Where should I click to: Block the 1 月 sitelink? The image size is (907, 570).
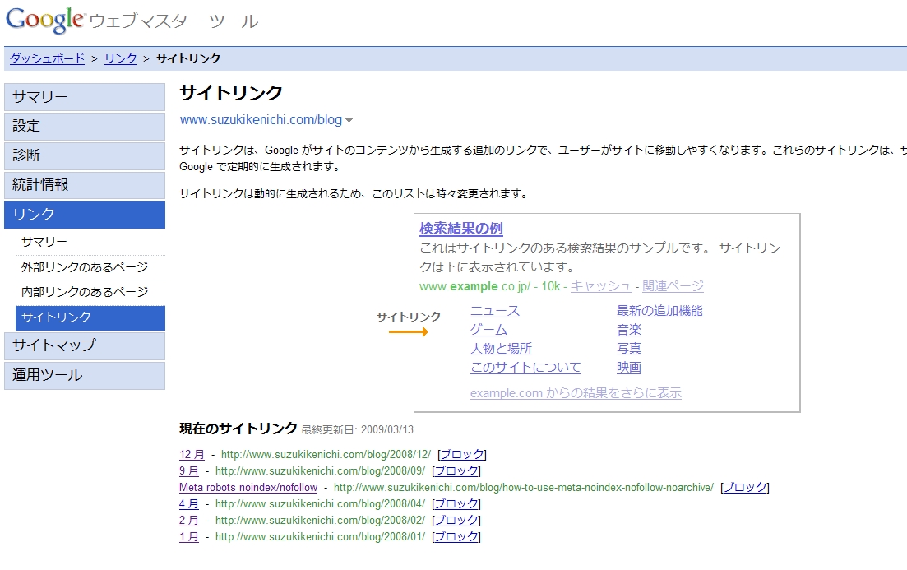(x=456, y=536)
